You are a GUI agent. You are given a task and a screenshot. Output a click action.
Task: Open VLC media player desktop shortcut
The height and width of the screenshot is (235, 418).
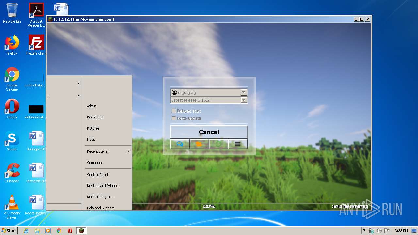coord(12,207)
